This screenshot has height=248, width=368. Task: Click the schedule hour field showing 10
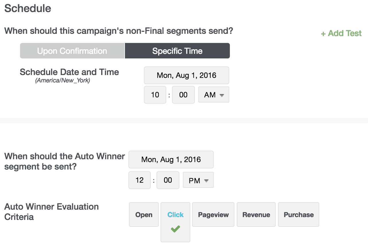(155, 95)
